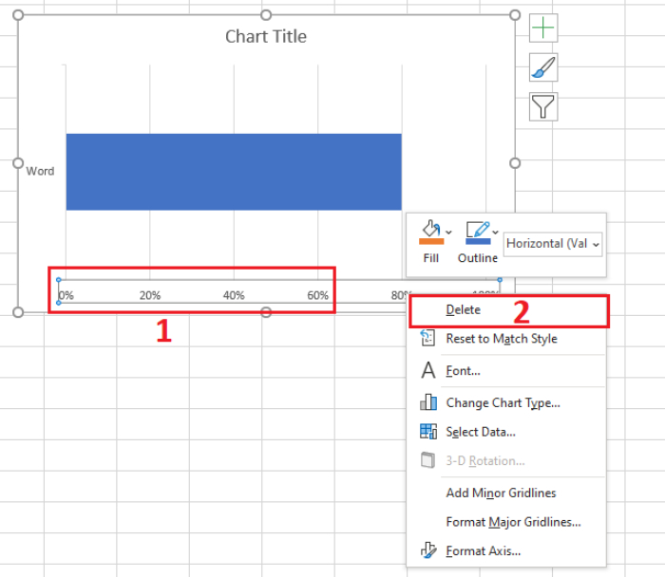Click the chart's top-middle sizing handle
Viewport: 665px width, 577px height.
[266, 15]
